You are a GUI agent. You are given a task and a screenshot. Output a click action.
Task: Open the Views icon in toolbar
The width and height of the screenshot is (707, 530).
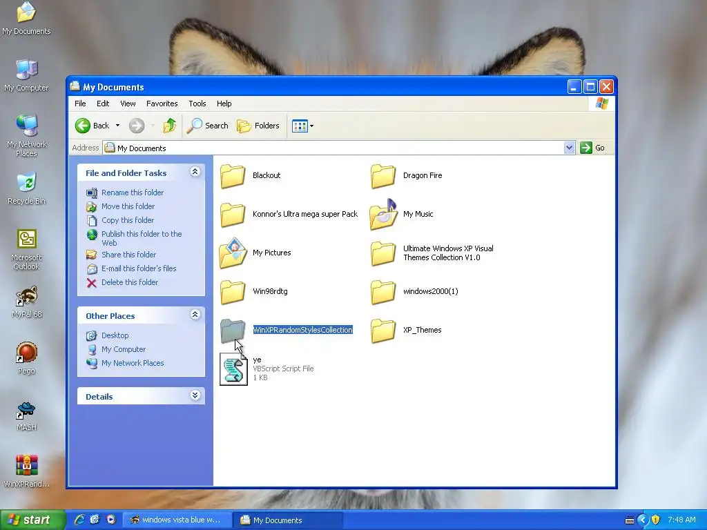pos(300,126)
